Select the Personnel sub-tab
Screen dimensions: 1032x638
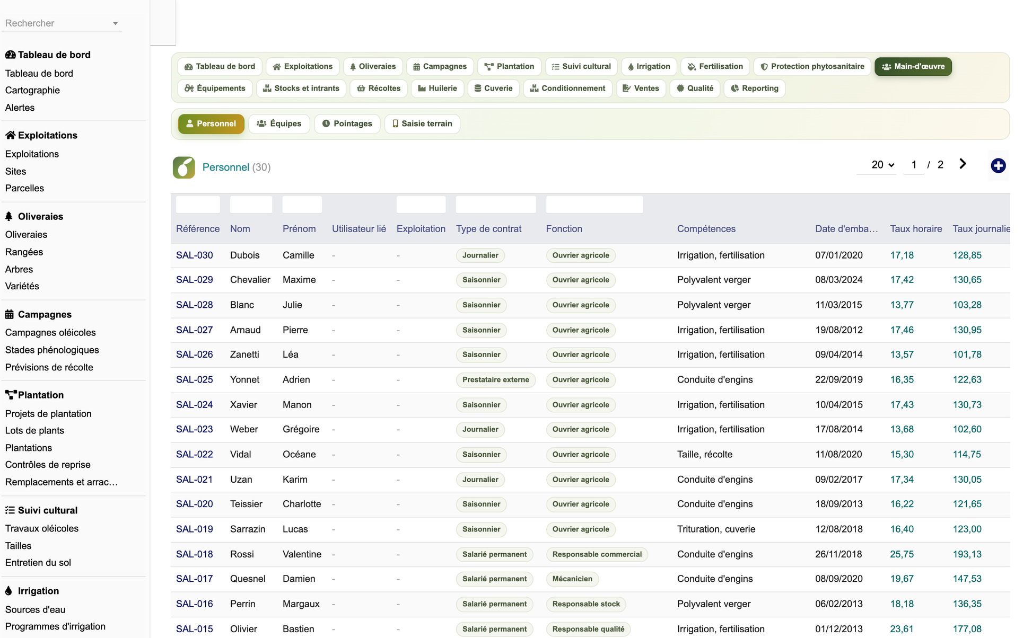click(x=211, y=124)
